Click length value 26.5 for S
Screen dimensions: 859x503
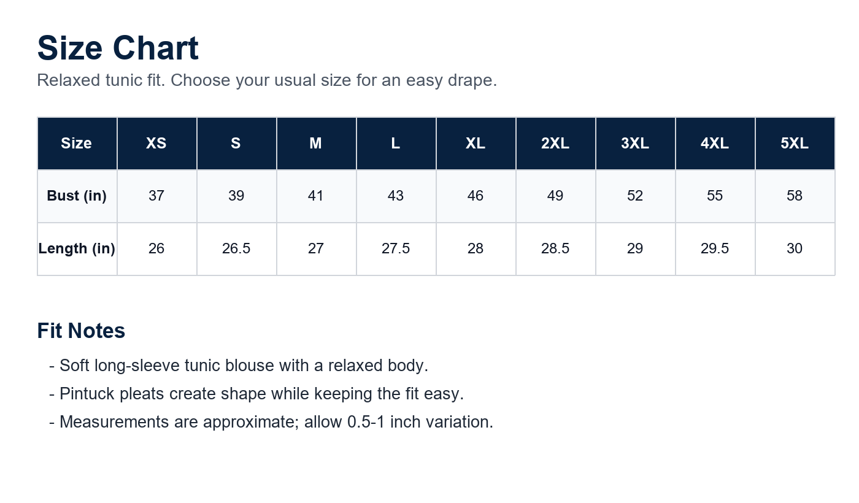tap(236, 249)
